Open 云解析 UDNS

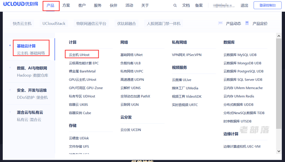[130, 88]
